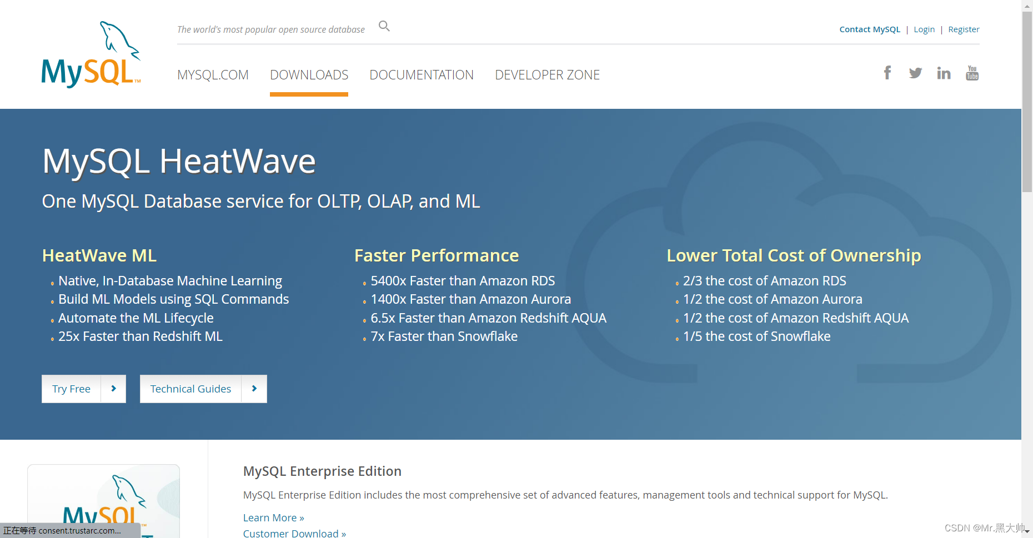Click MySQL Enterprise Edition product image
The image size is (1033, 538).
103,501
